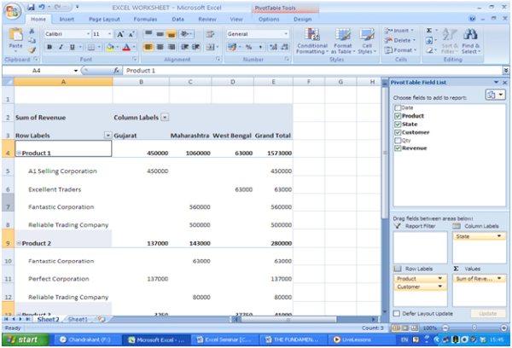Switch to the Page Layout ribbon tab
The height and width of the screenshot is (348, 512).
pyautogui.click(x=104, y=18)
